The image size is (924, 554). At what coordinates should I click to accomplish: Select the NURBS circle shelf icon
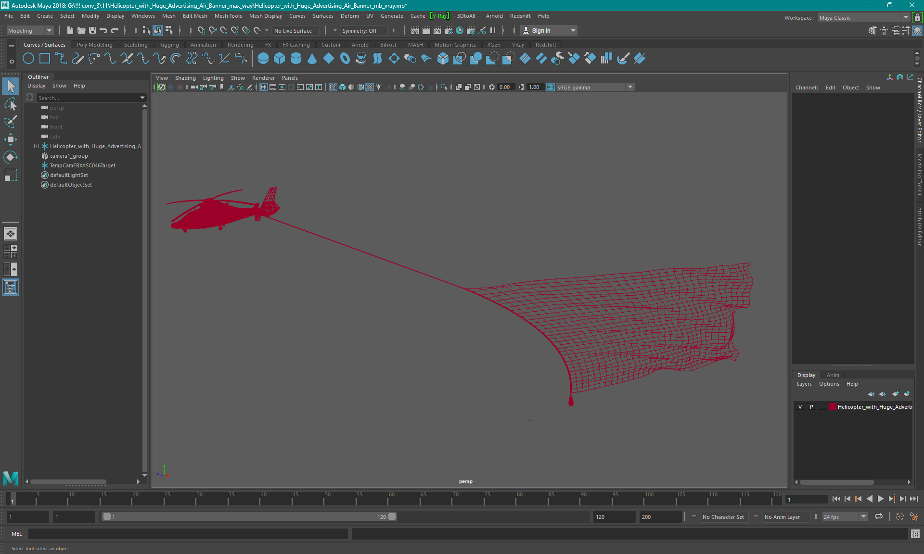point(28,59)
